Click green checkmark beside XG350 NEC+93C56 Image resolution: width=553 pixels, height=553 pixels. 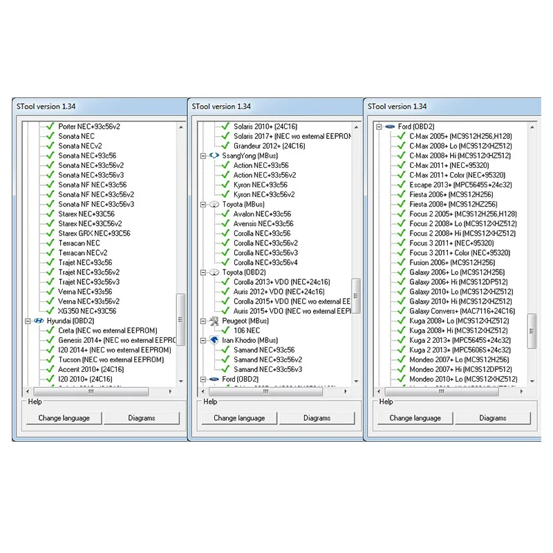tap(50, 311)
